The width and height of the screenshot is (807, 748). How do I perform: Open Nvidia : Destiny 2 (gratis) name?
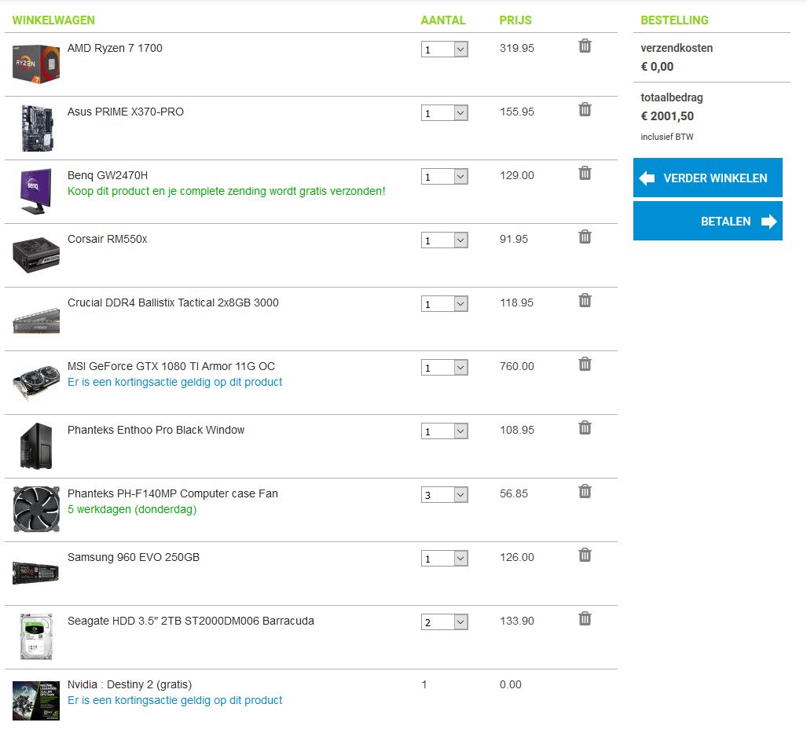click(130, 684)
